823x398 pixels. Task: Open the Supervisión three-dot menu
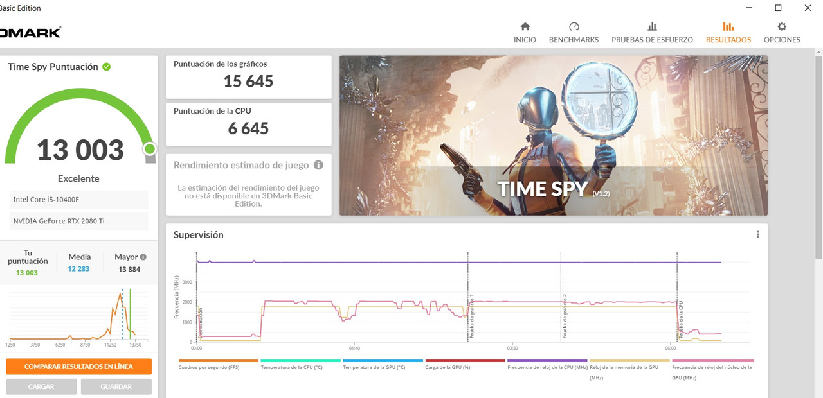(758, 235)
